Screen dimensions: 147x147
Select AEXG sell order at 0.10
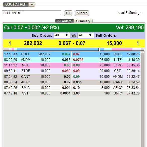coord(106,88)
